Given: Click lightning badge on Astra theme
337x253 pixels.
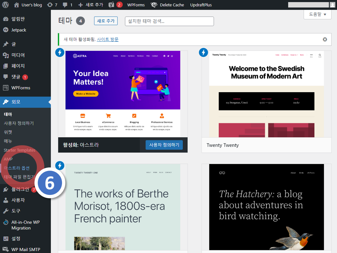Looking at the screenshot, I should pyautogui.click(x=60, y=52).
